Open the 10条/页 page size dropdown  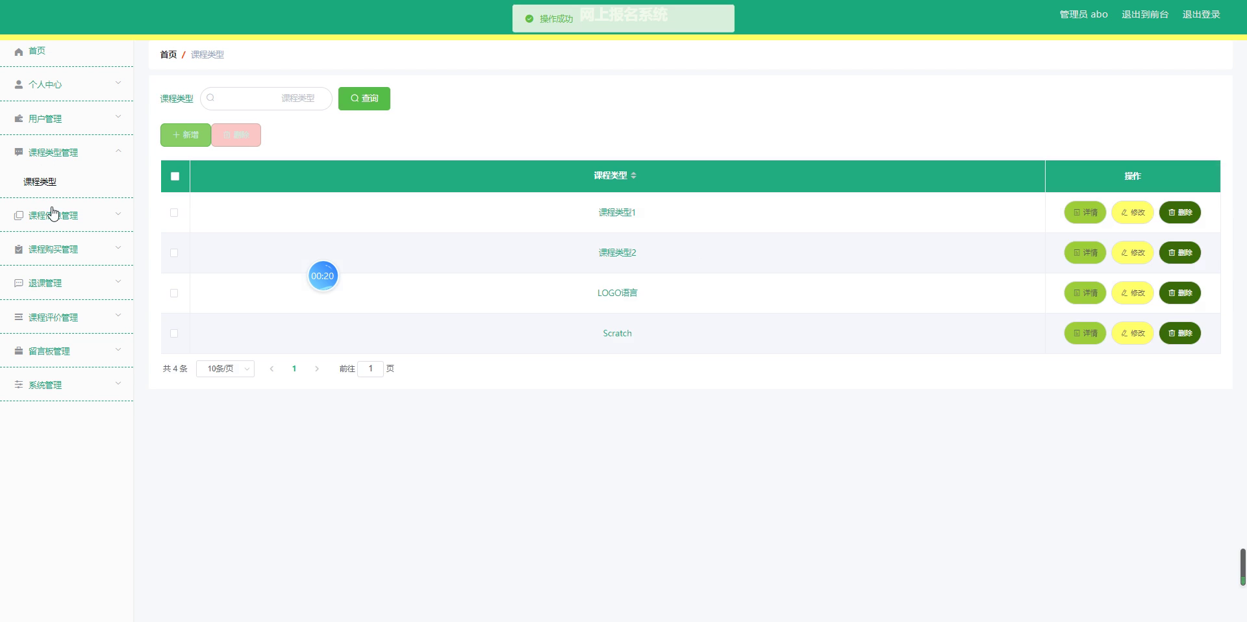(225, 369)
